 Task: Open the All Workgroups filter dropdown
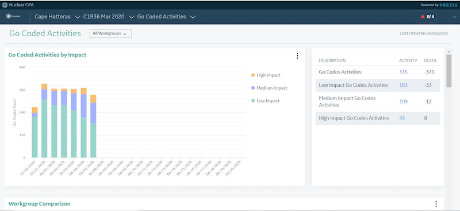point(110,33)
